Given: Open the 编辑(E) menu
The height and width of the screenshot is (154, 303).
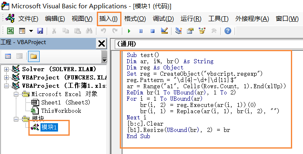Looking at the screenshot, I should coord(55,19).
